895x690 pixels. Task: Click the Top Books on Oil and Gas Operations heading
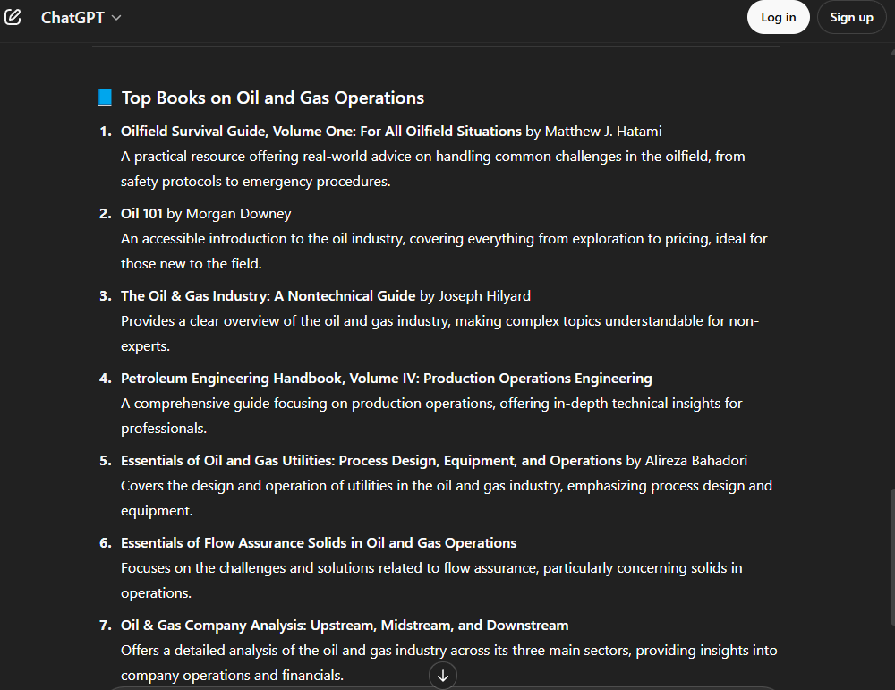(x=273, y=98)
